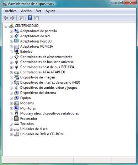Click the show/hide action pane toolbar icon
Screen dimensions: 138x165
click(x=36, y=18)
